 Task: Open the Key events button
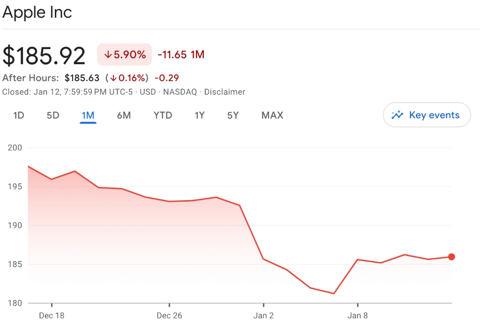pyautogui.click(x=427, y=115)
